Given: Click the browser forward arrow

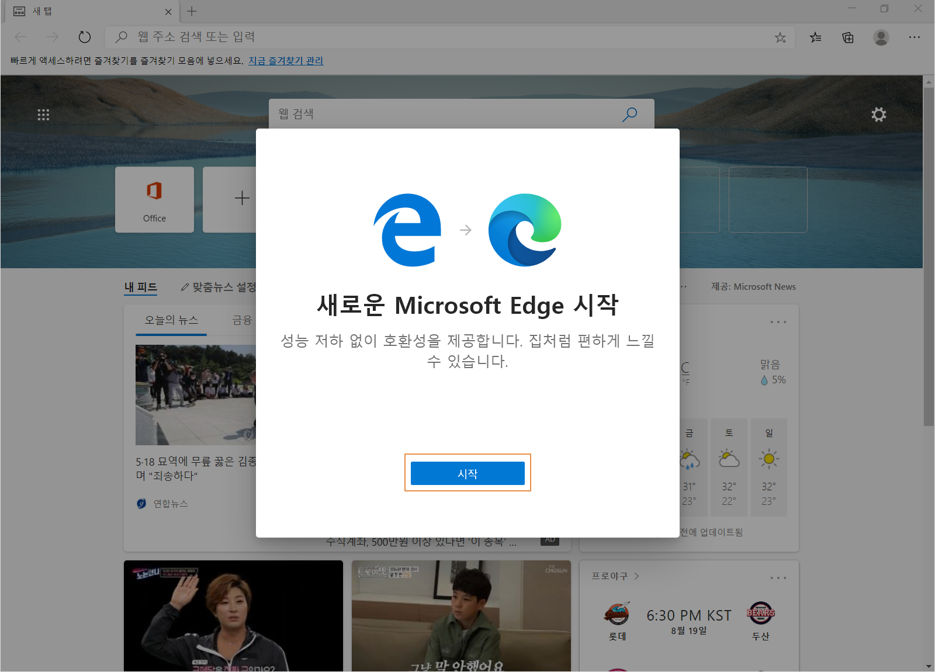Looking at the screenshot, I should point(53,37).
